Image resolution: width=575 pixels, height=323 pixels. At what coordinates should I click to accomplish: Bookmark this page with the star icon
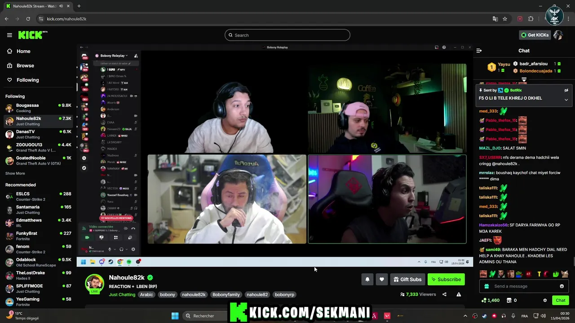pos(505,19)
